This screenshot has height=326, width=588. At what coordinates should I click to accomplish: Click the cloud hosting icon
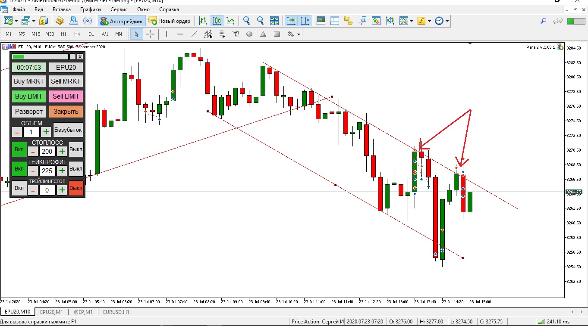coord(73,21)
